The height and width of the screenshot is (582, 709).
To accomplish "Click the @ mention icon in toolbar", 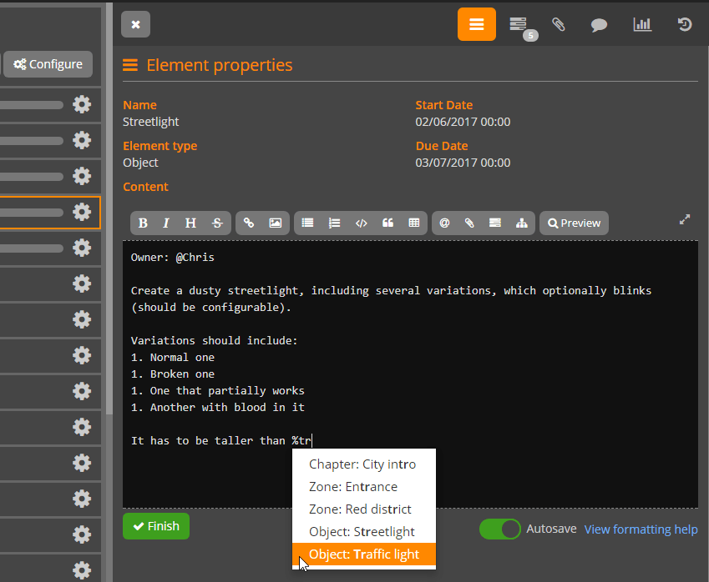I will click(444, 223).
